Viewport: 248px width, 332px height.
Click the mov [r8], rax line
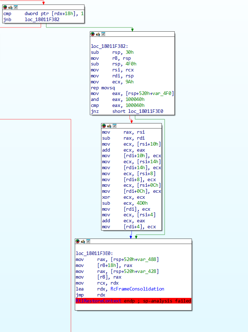[x=99, y=277]
